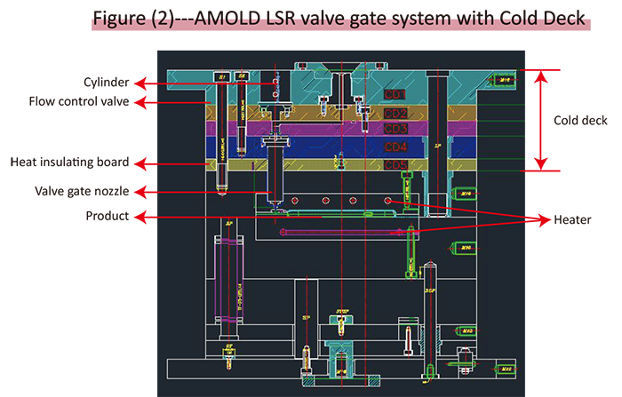The image size is (622, 397).
Task: Click the 'Valve gate nozzle' label
Action: tap(82, 191)
